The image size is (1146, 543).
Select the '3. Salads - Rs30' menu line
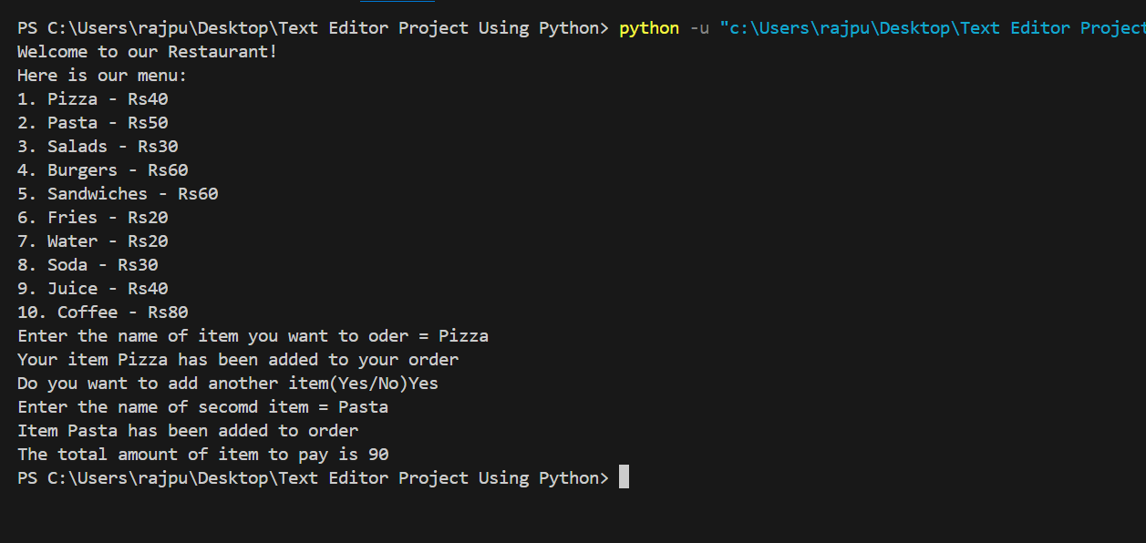(98, 147)
